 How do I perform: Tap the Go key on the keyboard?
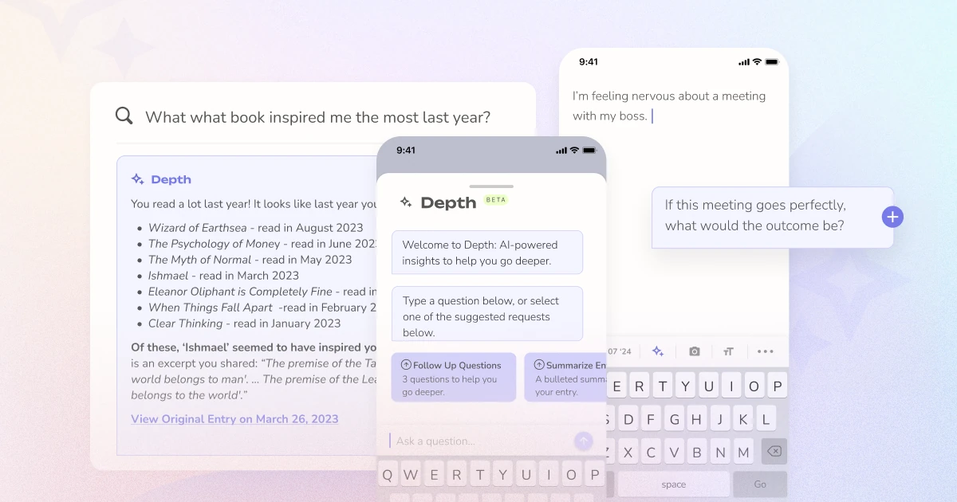tap(760, 484)
